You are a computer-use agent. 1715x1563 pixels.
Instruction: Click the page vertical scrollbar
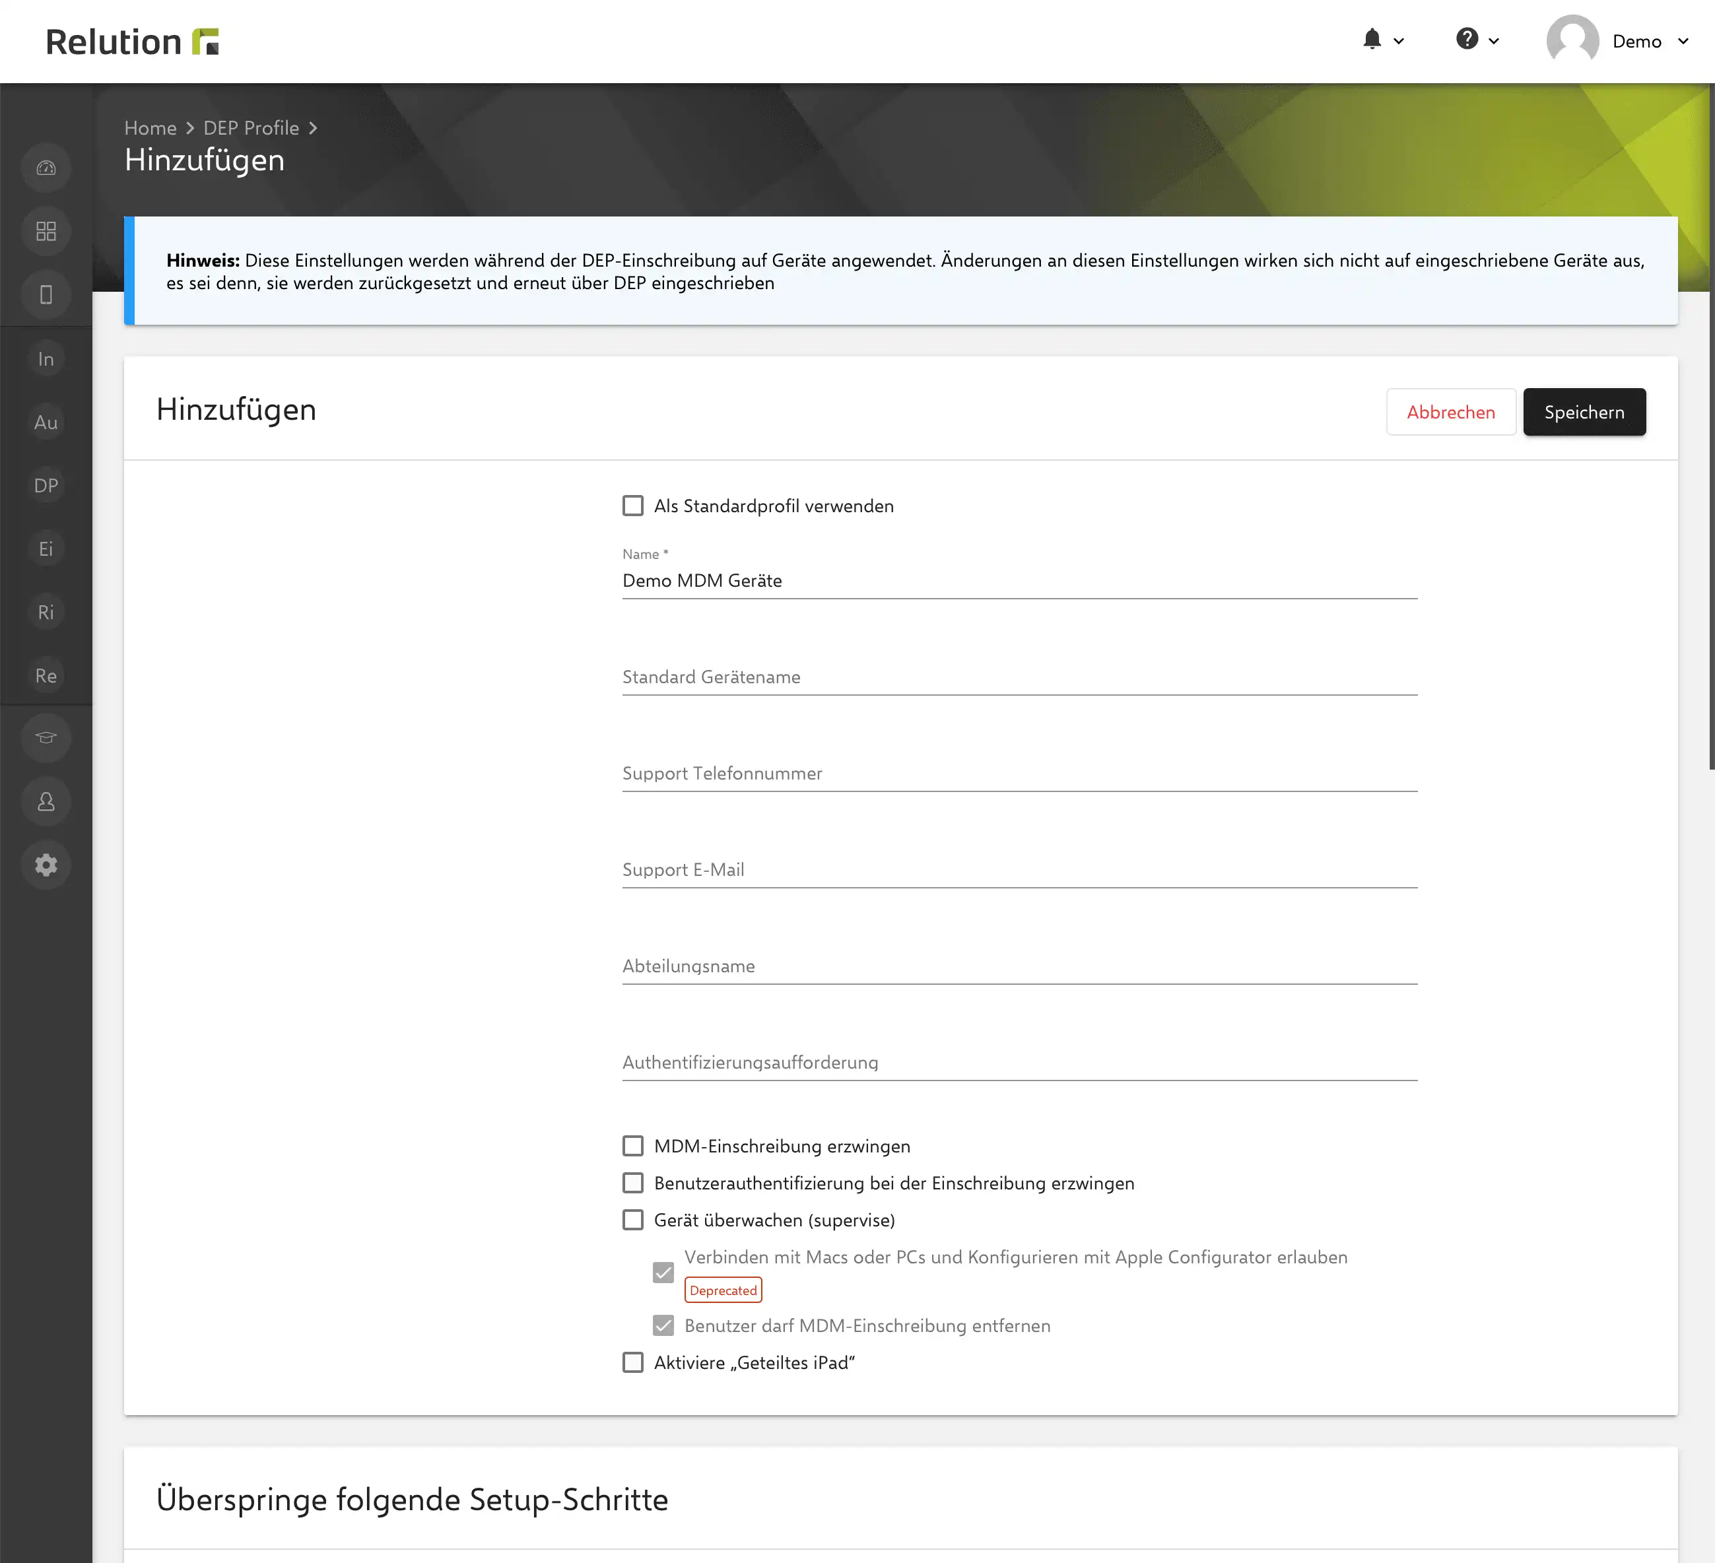[x=1711, y=425]
